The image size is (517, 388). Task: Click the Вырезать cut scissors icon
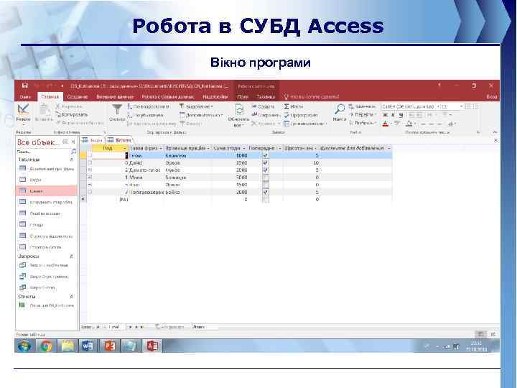[x=58, y=106]
